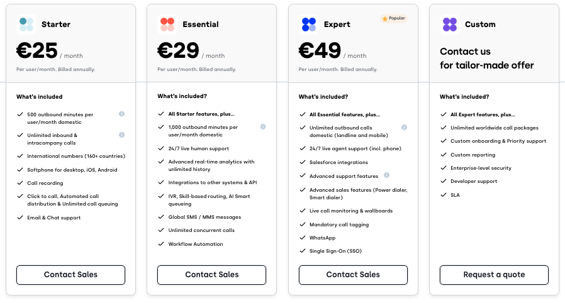This screenshot has height=303, width=565.
Task: Click the €49 Expert price text
Action: tap(320, 50)
